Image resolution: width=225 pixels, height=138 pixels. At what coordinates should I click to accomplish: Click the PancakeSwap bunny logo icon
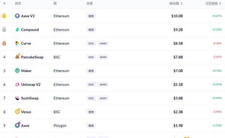click(x=18, y=56)
